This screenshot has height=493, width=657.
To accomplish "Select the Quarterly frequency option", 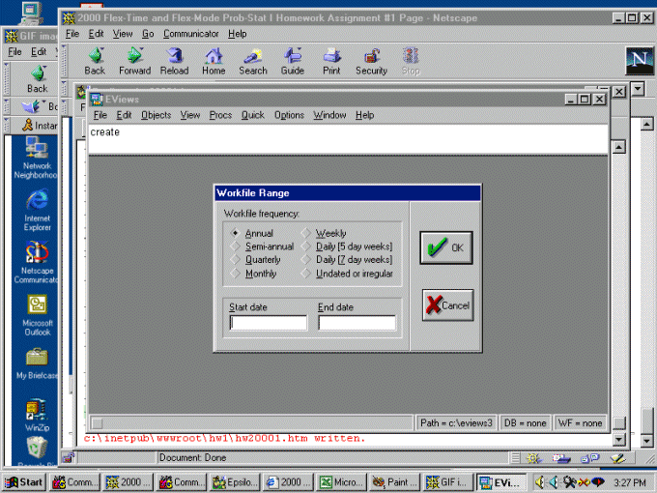I will (235, 260).
